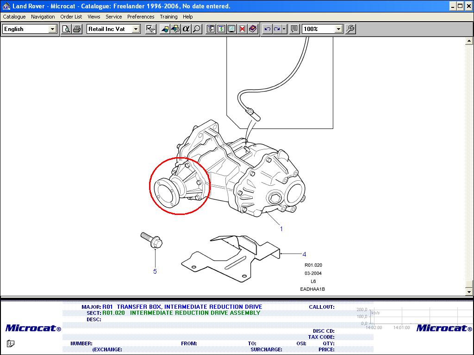This screenshot has height=355, width=474.
Task: Click the scroll down arrow of diagram
Action: pos(468,292)
